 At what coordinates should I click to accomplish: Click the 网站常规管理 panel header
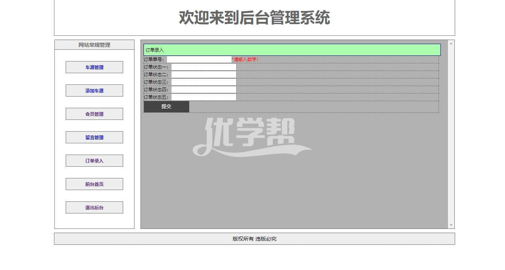(94, 45)
